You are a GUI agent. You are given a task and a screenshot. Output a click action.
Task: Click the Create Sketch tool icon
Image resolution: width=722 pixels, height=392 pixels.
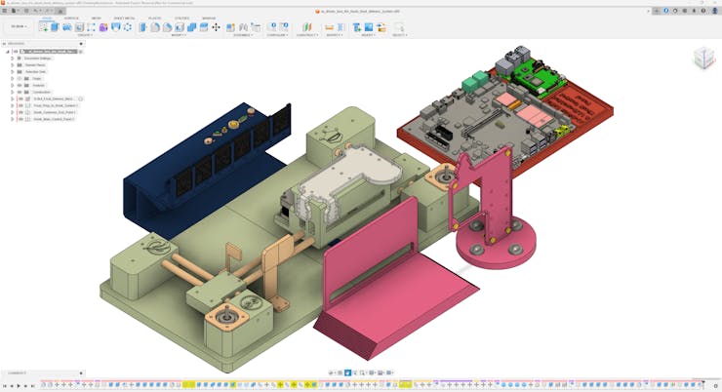point(43,27)
